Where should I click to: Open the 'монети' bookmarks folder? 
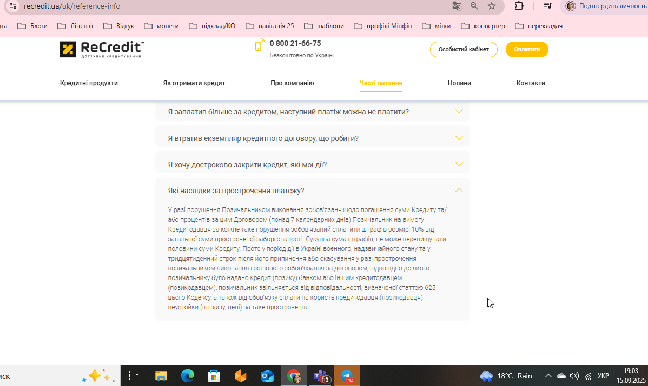pyautogui.click(x=161, y=26)
